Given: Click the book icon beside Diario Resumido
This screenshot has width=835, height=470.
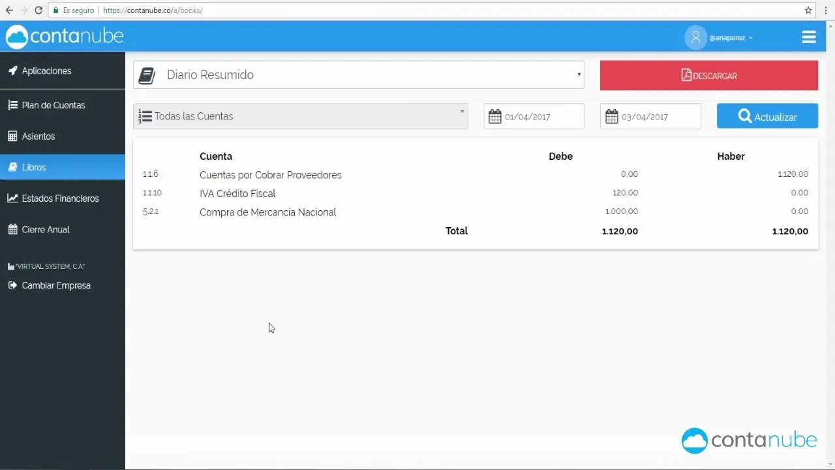Looking at the screenshot, I should pyautogui.click(x=147, y=75).
